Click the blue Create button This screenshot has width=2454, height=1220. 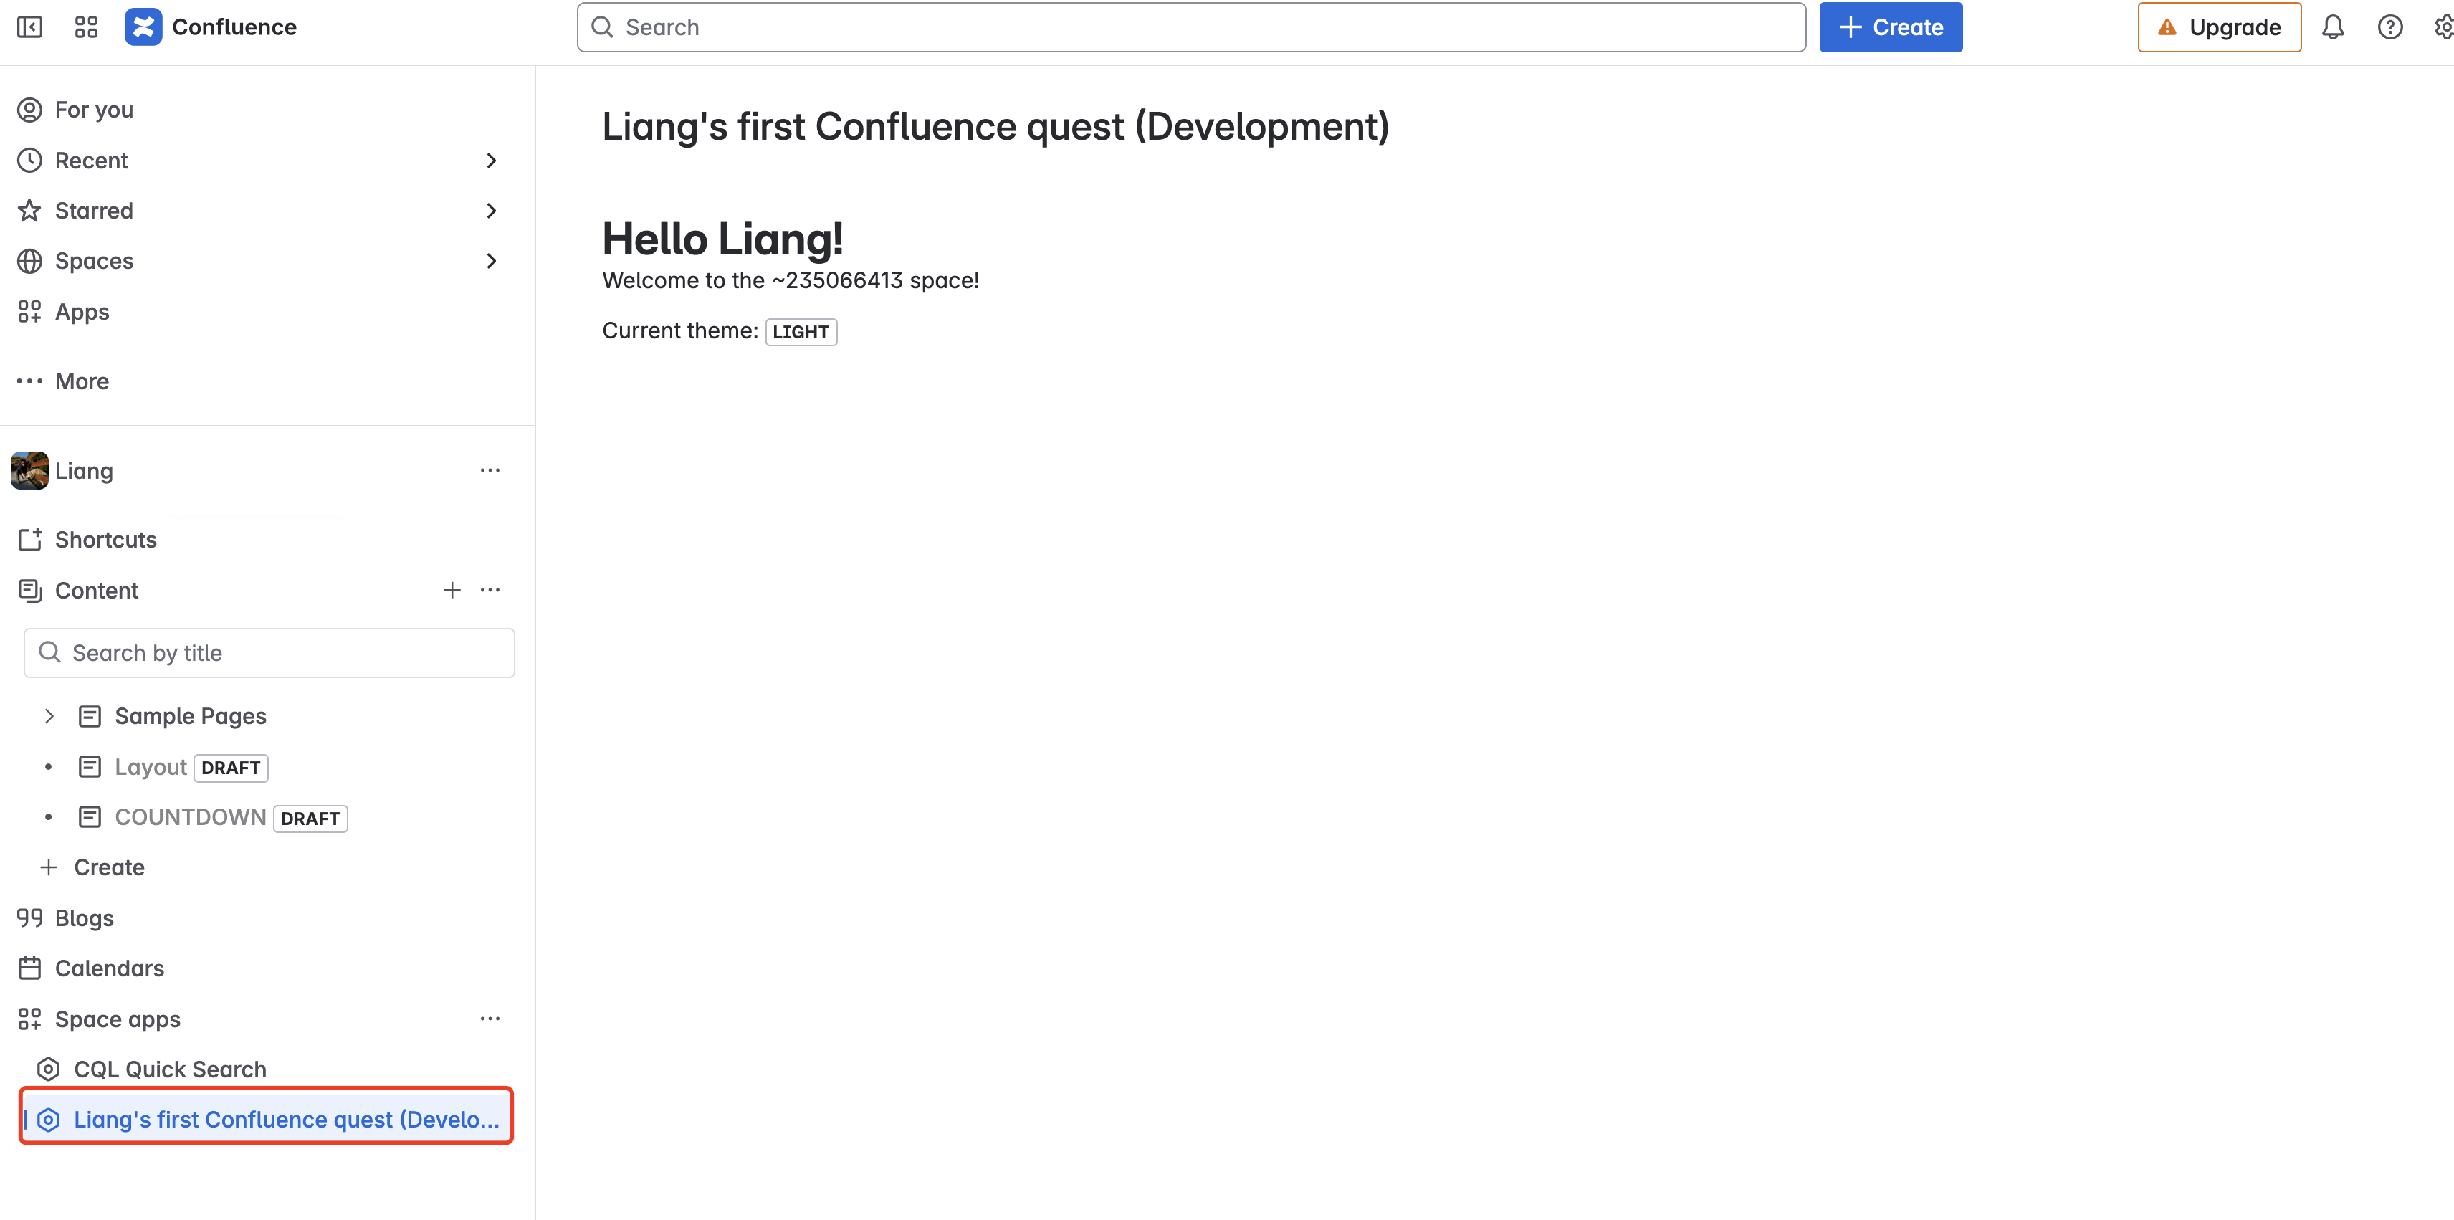click(1890, 27)
